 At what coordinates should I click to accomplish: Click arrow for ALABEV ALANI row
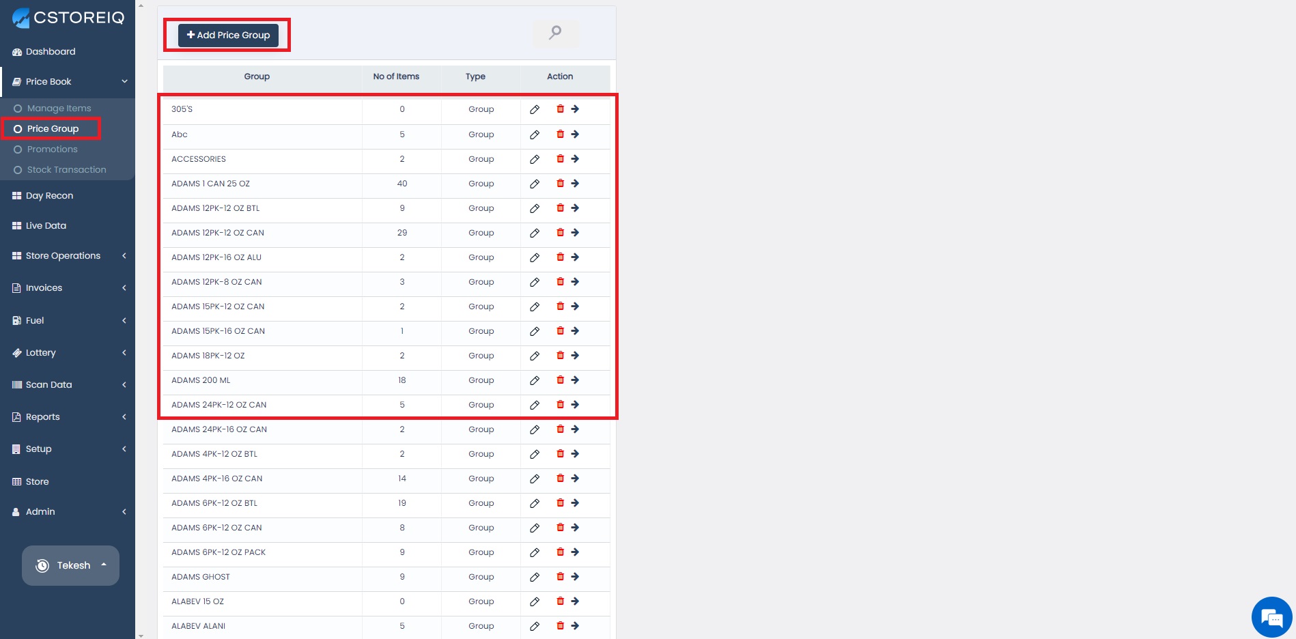point(575,626)
